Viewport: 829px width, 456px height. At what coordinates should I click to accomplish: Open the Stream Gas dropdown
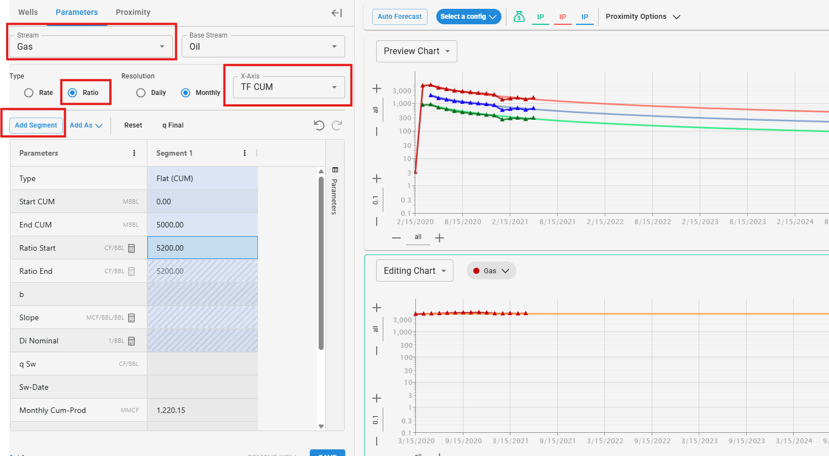pos(91,46)
